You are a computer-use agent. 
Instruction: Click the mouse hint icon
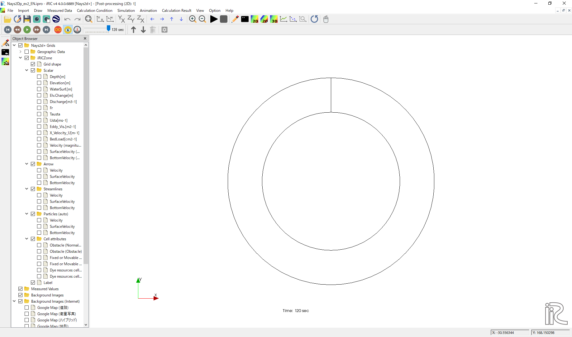point(326,19)
